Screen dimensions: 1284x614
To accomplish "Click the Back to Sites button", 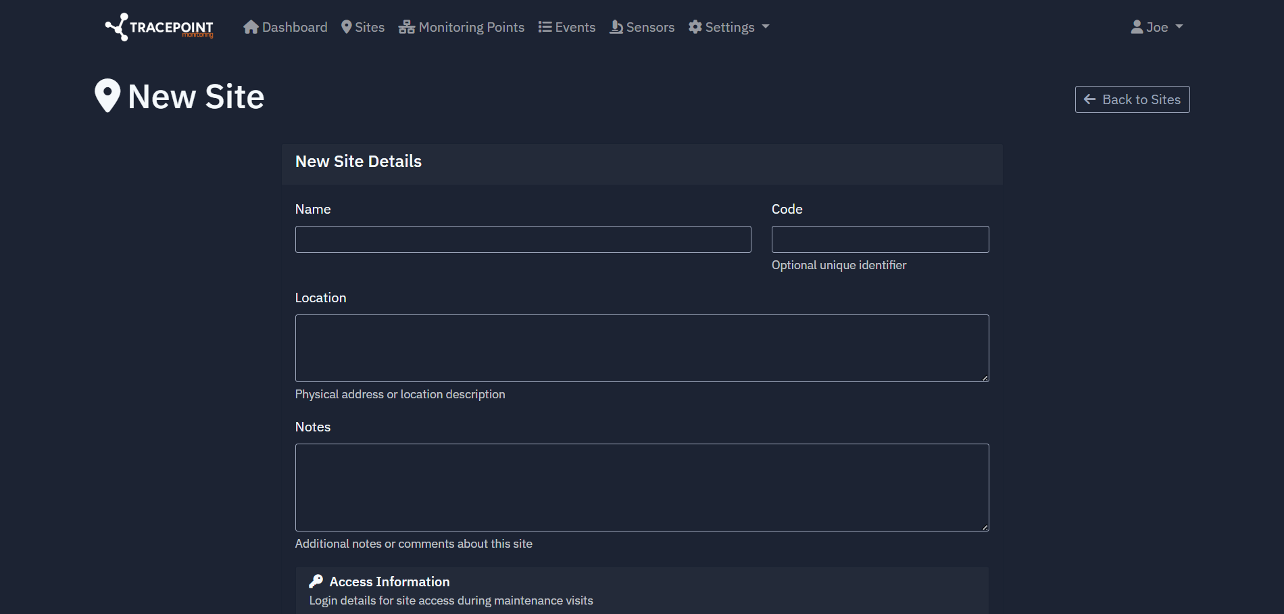I will tap(1132, 99).
